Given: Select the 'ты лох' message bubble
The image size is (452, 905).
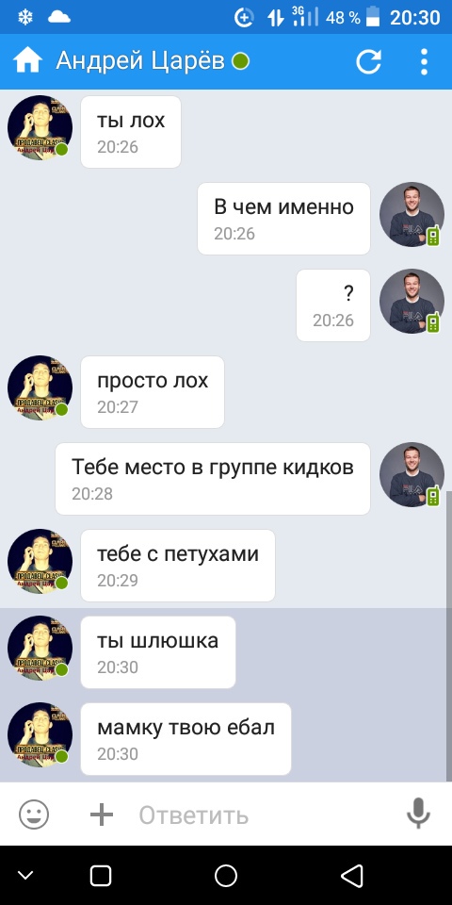Looking at the screenshot, I should click(x=131, y=132).
